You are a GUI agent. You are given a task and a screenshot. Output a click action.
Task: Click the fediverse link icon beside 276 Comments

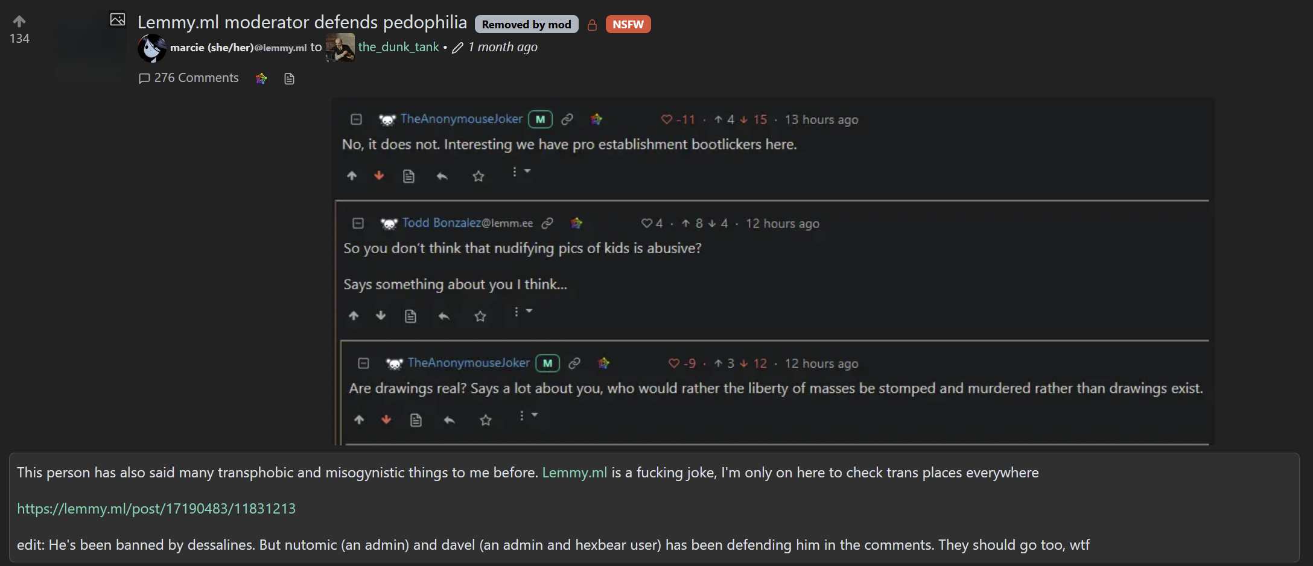click(261, 78)
